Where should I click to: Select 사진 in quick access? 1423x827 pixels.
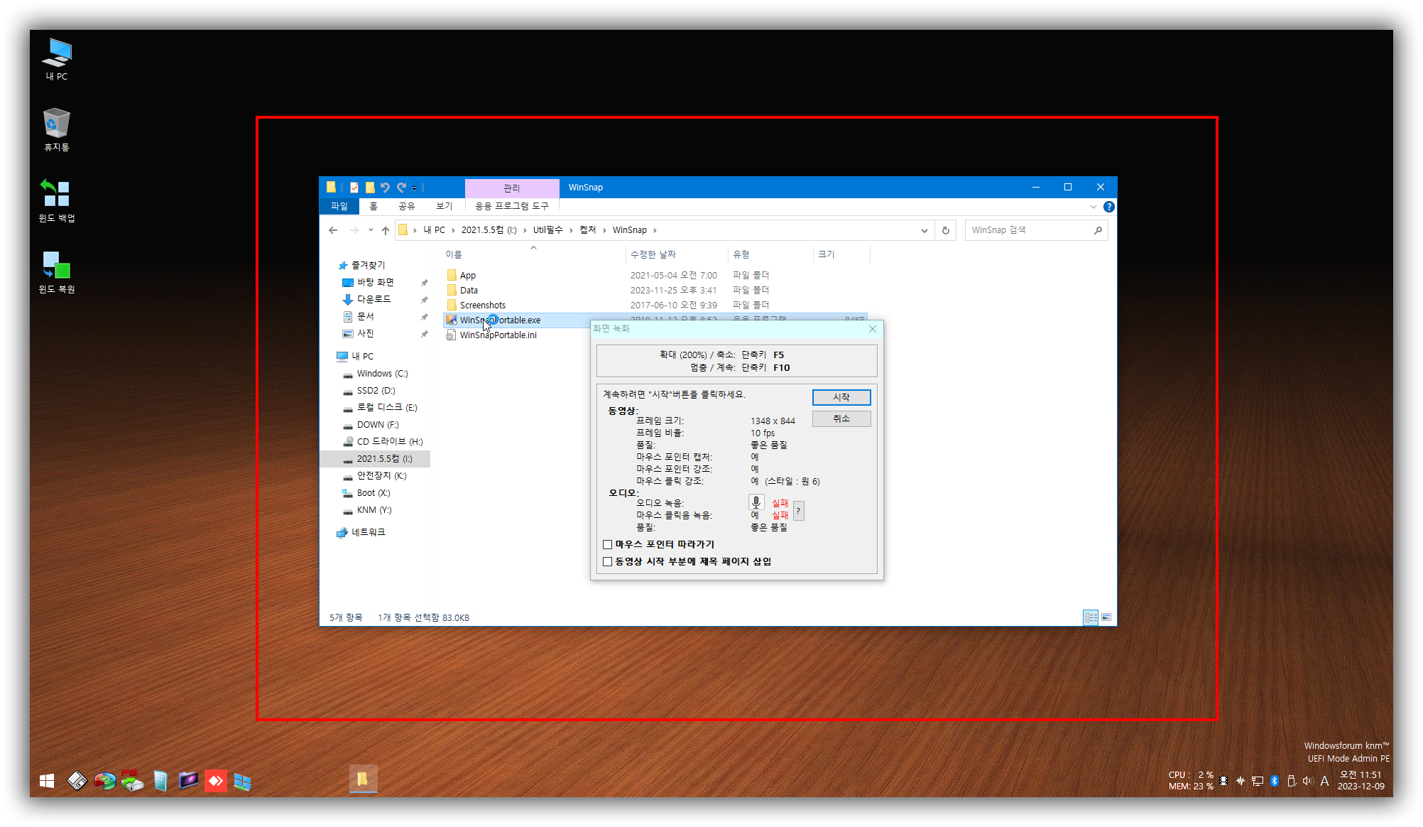pyautogui.click(x=365, y=334)
